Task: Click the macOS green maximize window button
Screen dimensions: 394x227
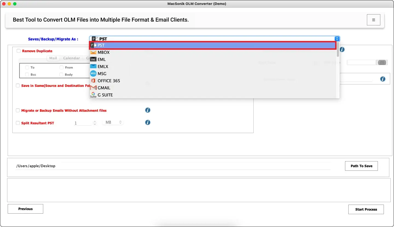Action: (x=15, y=4)
